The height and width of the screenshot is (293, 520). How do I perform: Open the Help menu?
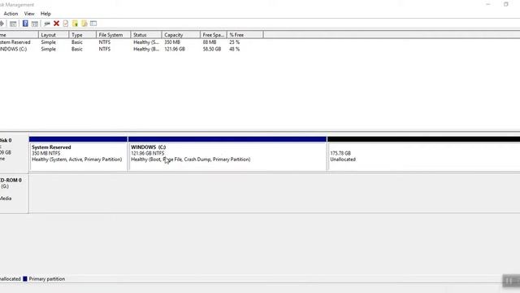(45, 14)
